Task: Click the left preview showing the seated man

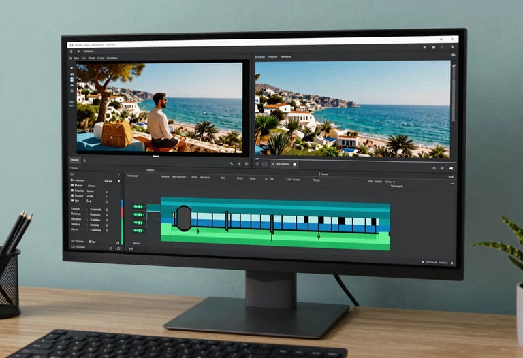Action: (159, 108)
